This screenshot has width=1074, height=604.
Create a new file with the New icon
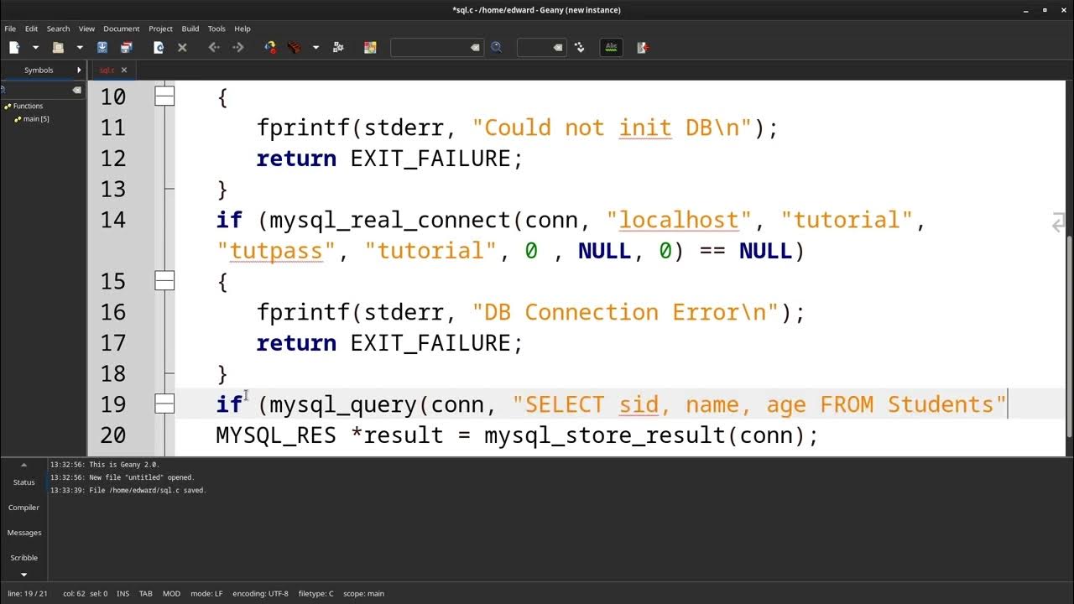click(x=14, y=48)
